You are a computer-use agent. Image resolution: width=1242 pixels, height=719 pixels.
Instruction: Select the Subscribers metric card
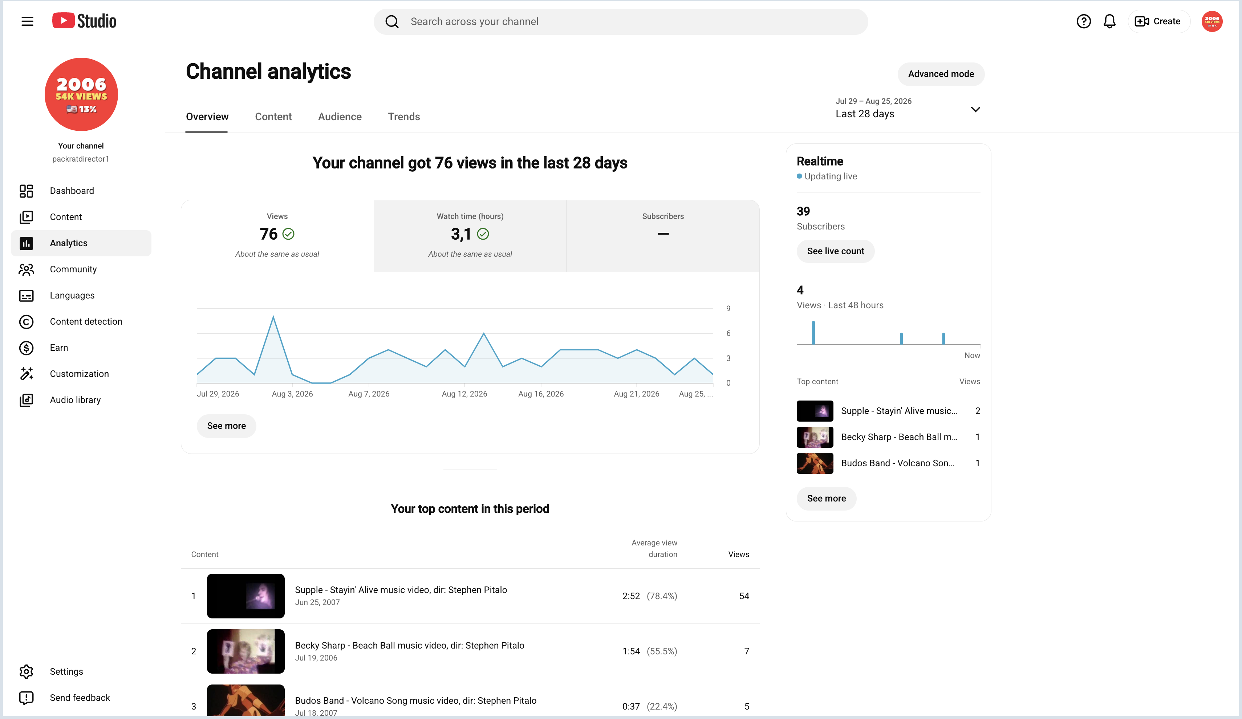click(x=663, y=236)
